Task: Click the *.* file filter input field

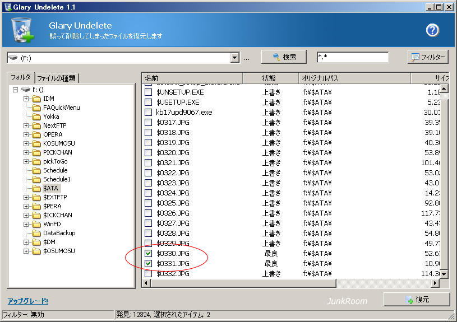Action: click(x=353, y=57)
